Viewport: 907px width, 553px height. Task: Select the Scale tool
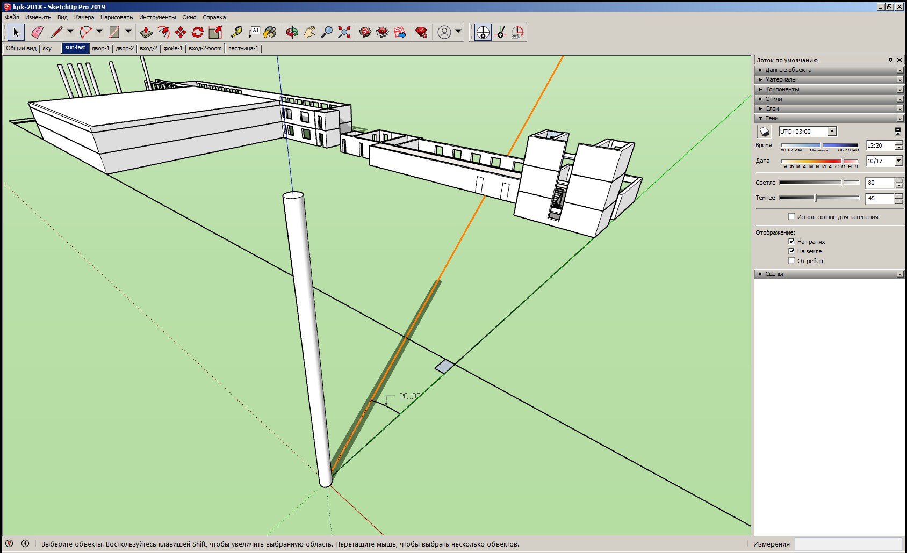(x=215, y=32)
